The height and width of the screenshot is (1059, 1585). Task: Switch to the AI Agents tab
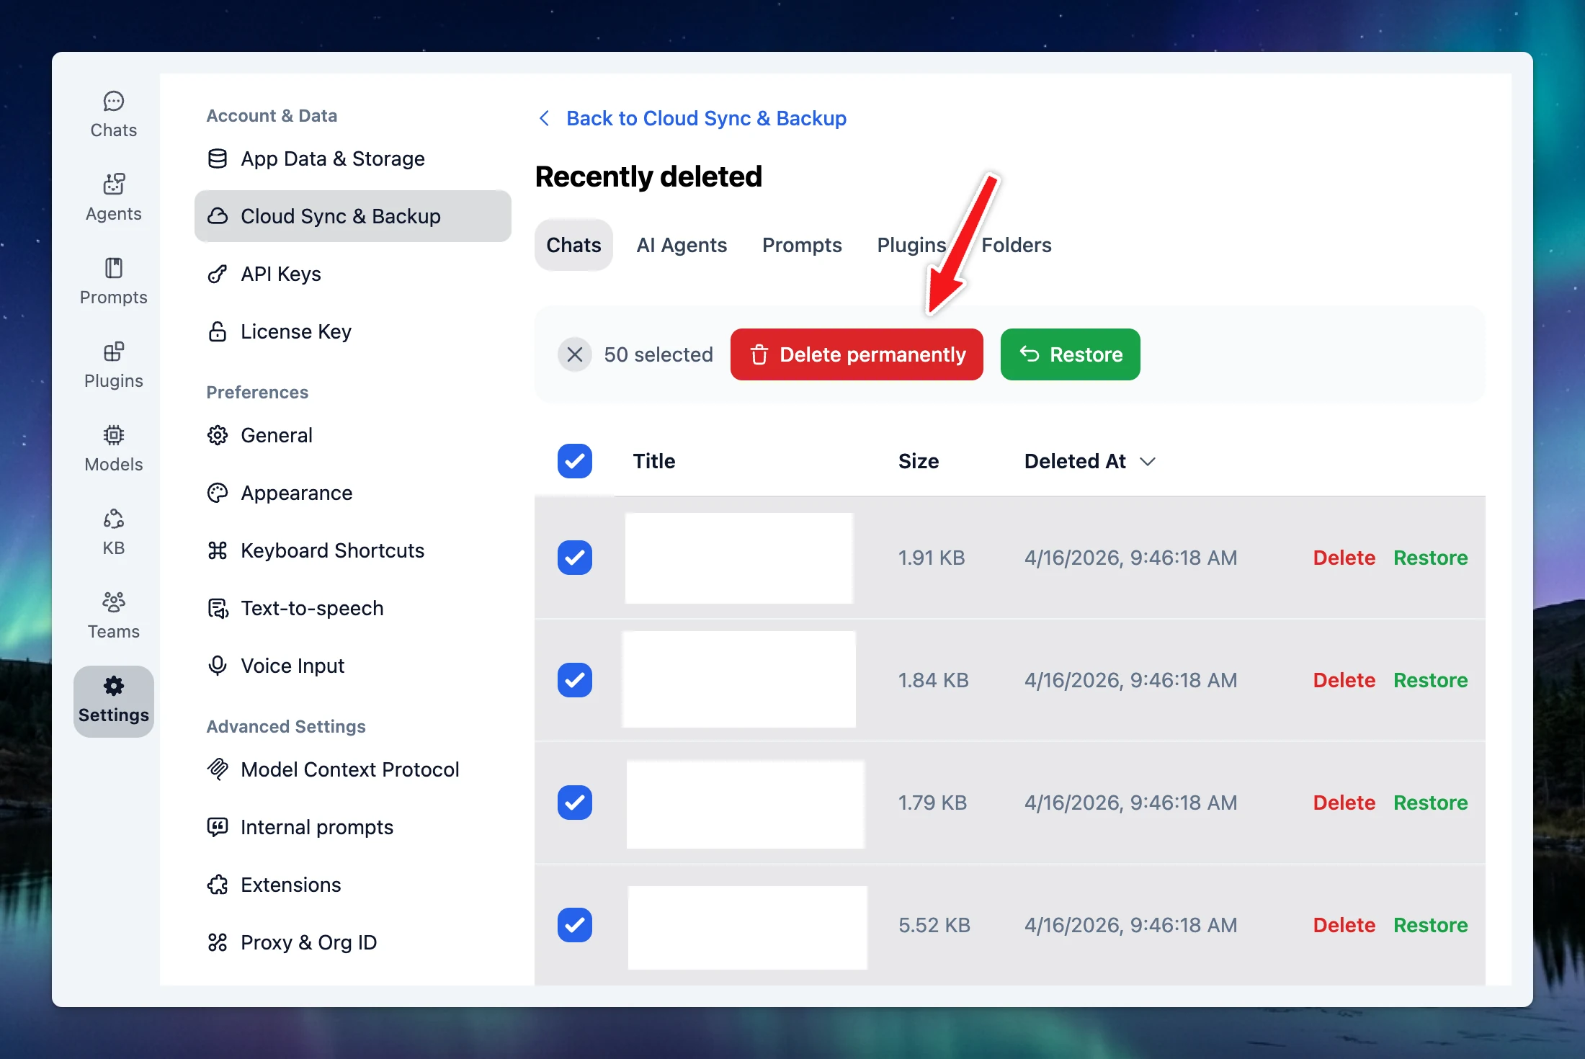682,245
